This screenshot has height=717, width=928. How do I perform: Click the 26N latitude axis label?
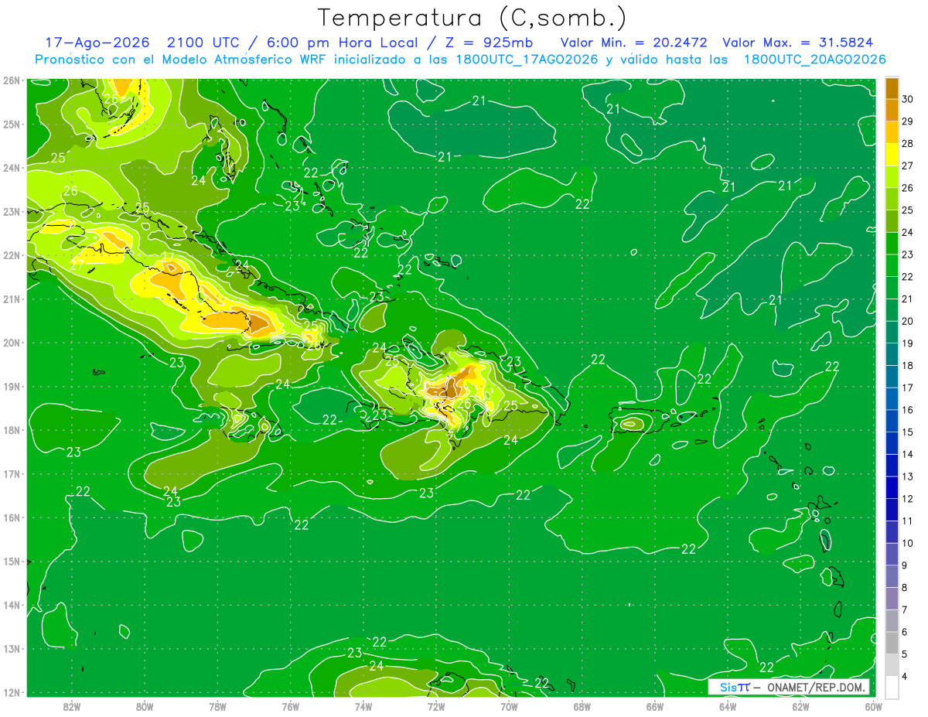tap(11, 80)
